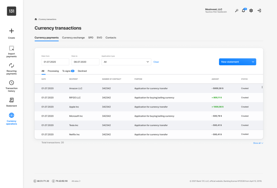Expand the Show all transactions link
This screenshot has width=277, height=188.
(x=258, y=143)
